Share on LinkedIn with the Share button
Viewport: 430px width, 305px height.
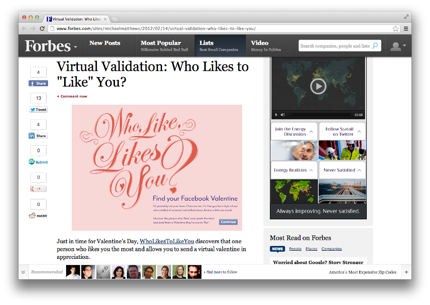point(38,136)
